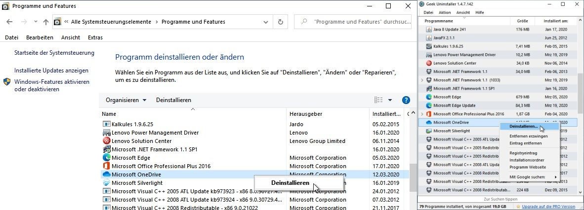
Task: Open Windows-Features aktivieren oder deaktivieren link
Action: (x=52, y=85)
